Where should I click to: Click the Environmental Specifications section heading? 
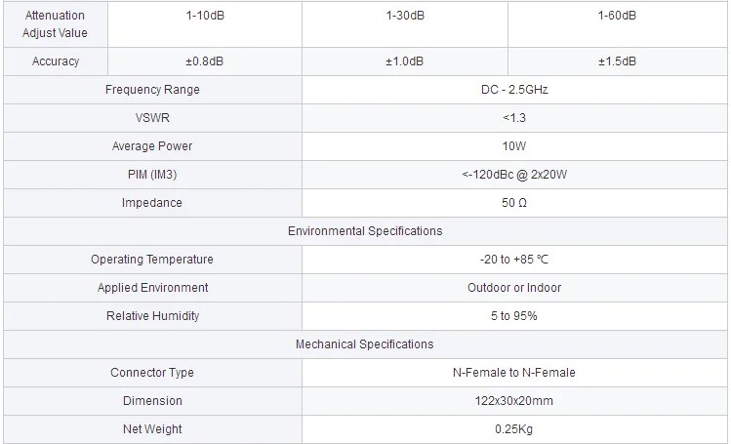pyautogui.click(x=365, y=231)
